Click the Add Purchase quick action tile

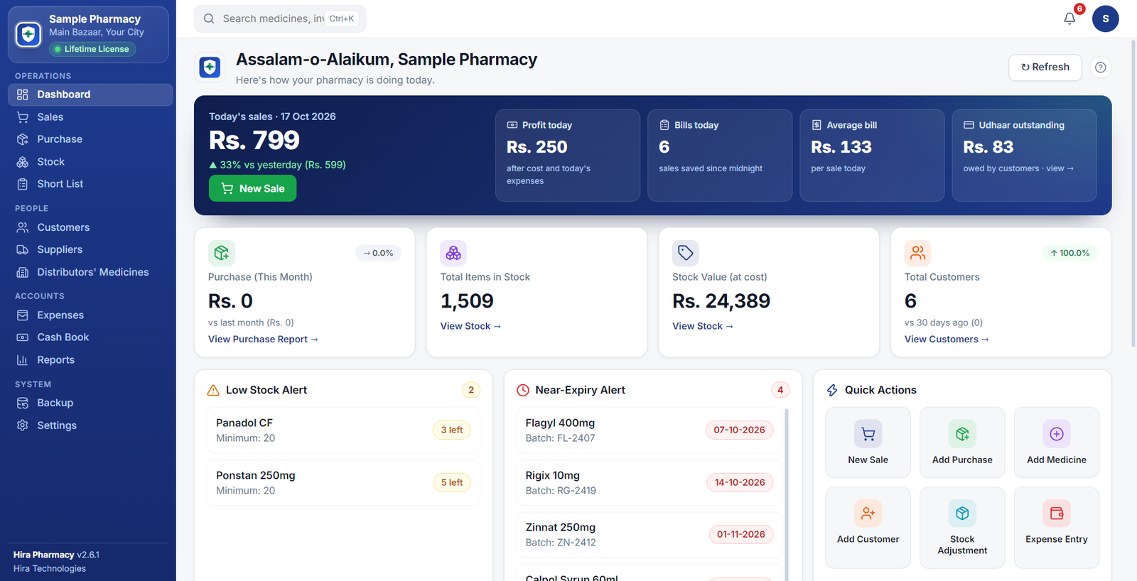[962, 442]
